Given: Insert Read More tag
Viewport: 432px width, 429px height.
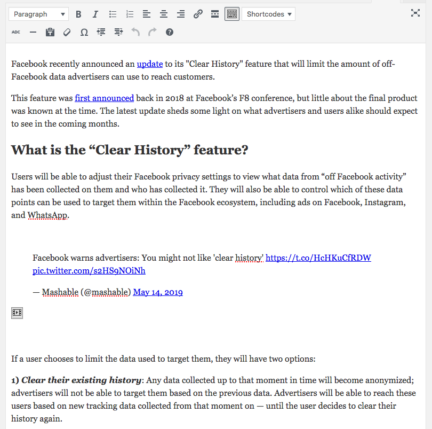Looking at the screenshot, I should click(215, 14).
